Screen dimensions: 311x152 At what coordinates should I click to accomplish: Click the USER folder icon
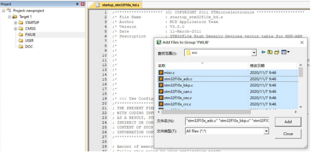pyautogui.click(x=21, y=41)
